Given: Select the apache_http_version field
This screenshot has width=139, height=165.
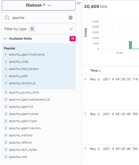Looking at the screenshot, I should 24,69.
